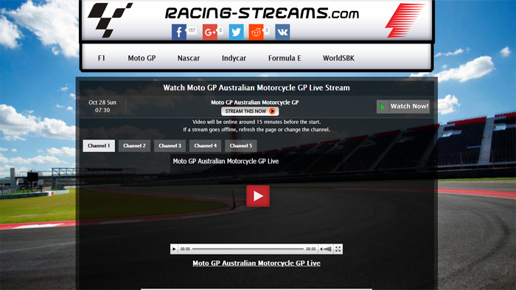Click the red F1 logo
516x290 pixels.
click(405, 20)
